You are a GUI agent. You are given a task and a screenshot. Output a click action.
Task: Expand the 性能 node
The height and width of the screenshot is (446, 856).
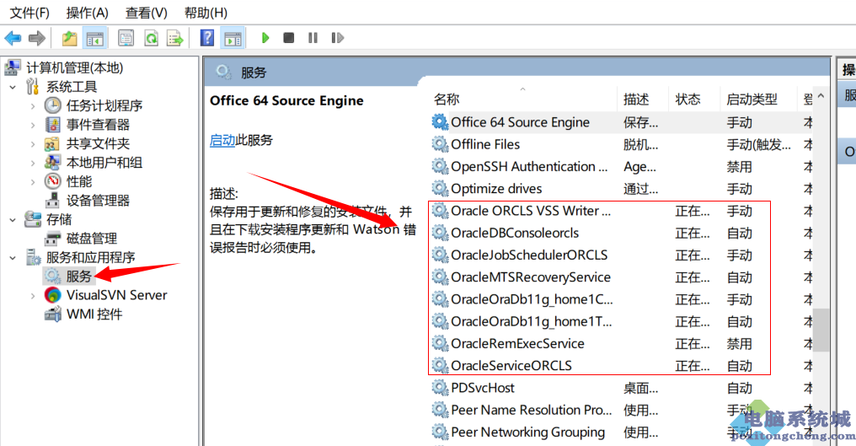coord(33,181)
